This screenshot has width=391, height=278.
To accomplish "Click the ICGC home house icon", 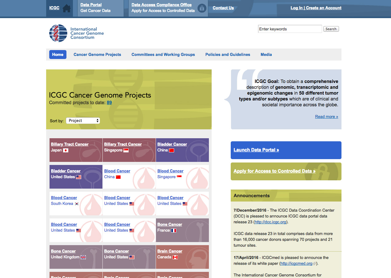I will (x=66, y=8).
